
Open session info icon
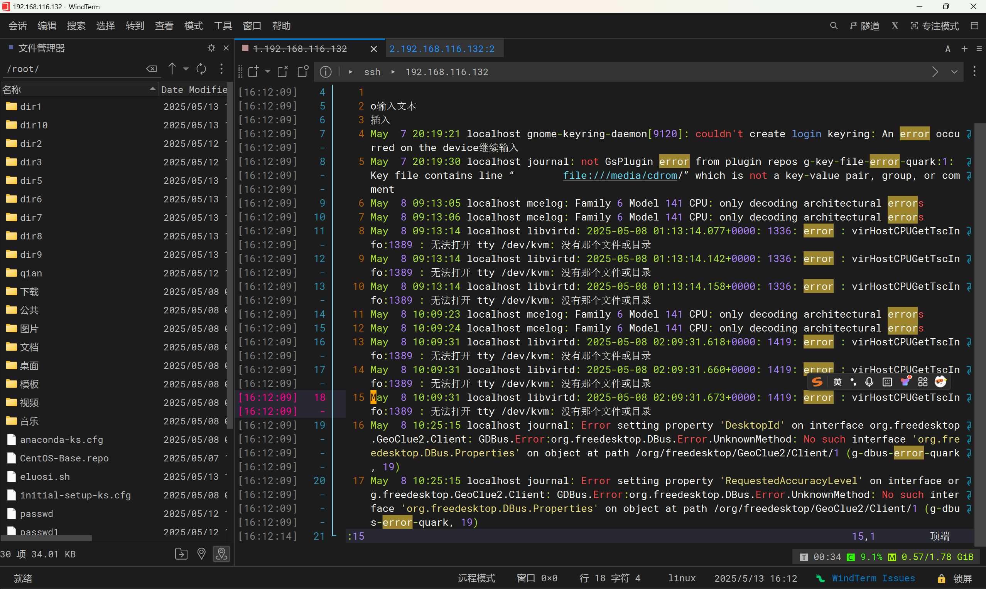tap(326, 72)
